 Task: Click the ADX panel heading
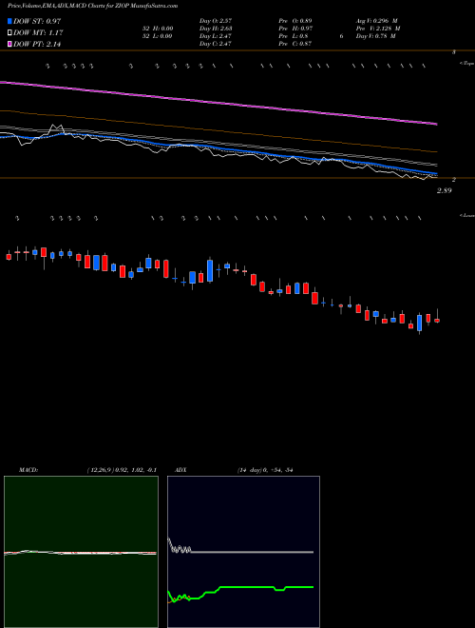pyautogui.click(x=180, y=470)
